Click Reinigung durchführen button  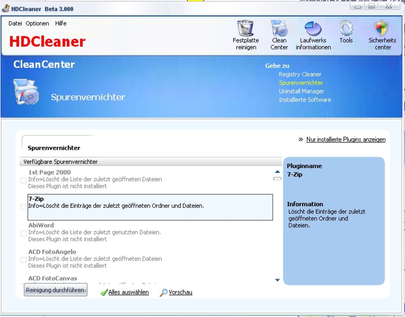pyautogui.click(x=55, y=290)
